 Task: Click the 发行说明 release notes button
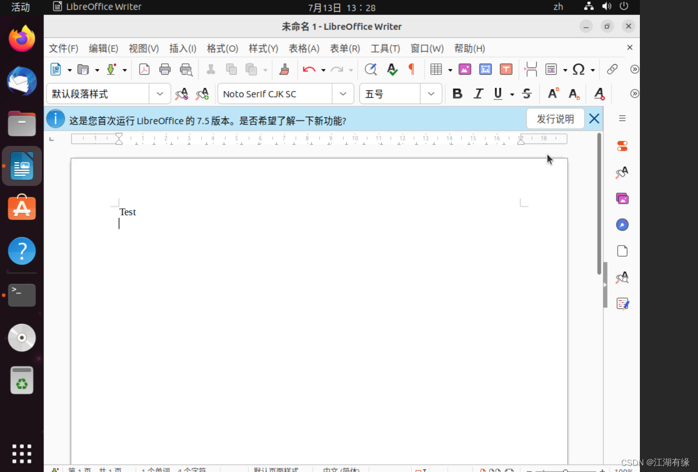(x=555, y=119)
